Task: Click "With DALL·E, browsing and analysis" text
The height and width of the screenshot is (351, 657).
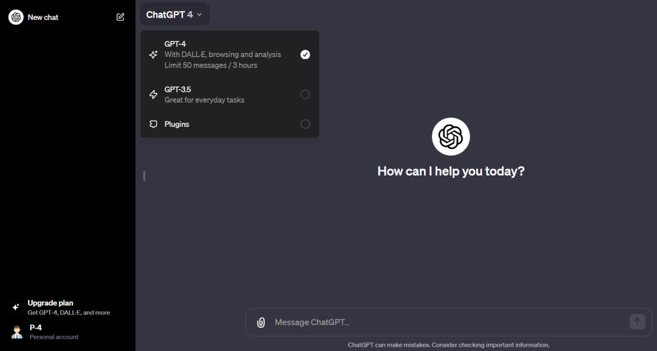Action: pyautogui.click(x=223, y=55)
